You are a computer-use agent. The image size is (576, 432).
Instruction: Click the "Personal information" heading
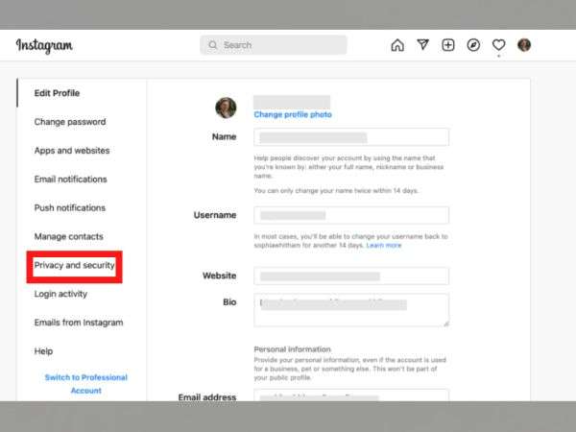pos(293,349)
